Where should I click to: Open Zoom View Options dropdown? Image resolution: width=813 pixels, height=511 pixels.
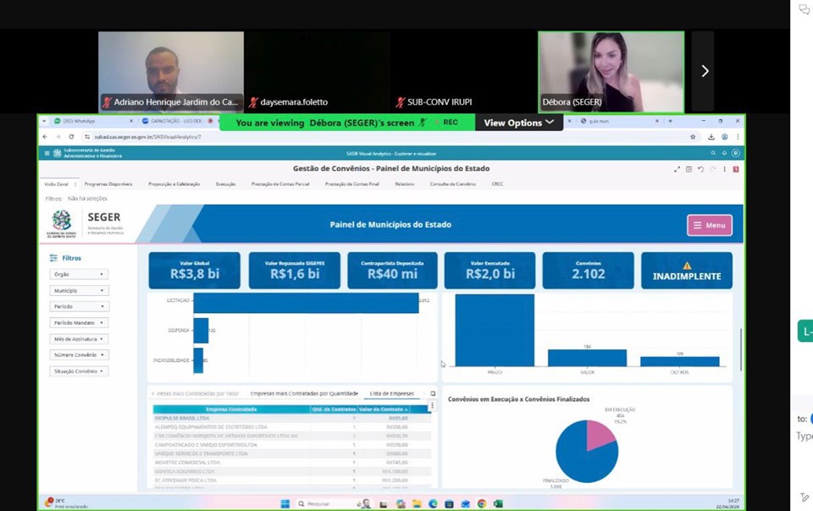pyautogui.click(x=518, y=123)
